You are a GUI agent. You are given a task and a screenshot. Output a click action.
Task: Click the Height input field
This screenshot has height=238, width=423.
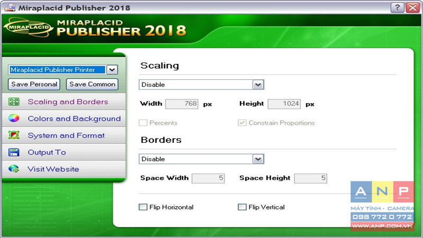click(x=284, y=104)
